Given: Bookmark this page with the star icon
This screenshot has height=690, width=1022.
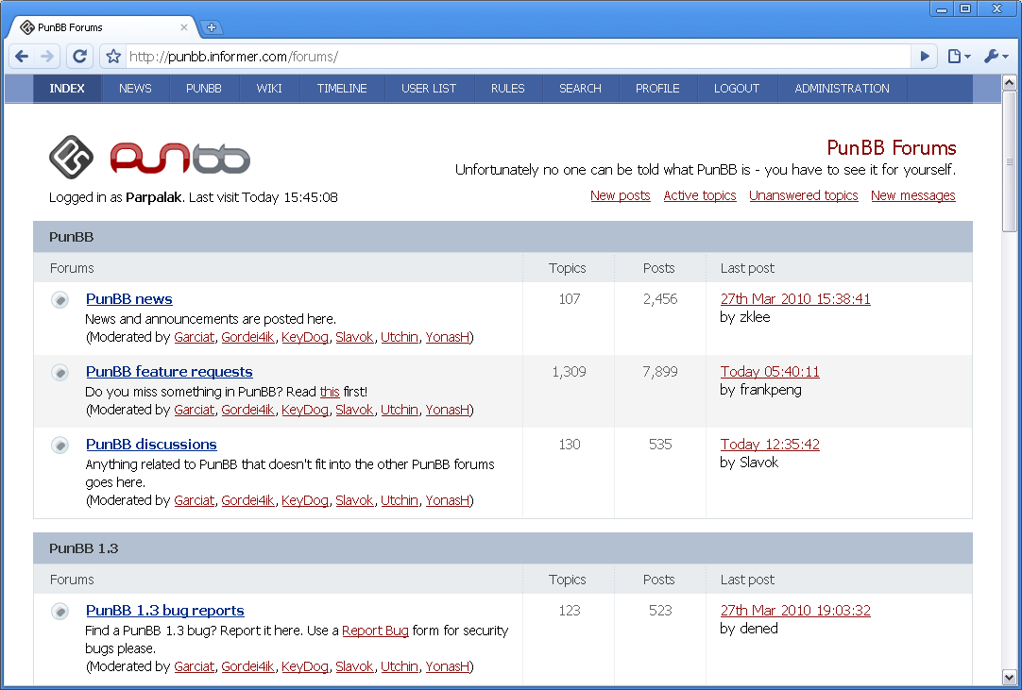Looking at the screenshot, I should 113,57.
